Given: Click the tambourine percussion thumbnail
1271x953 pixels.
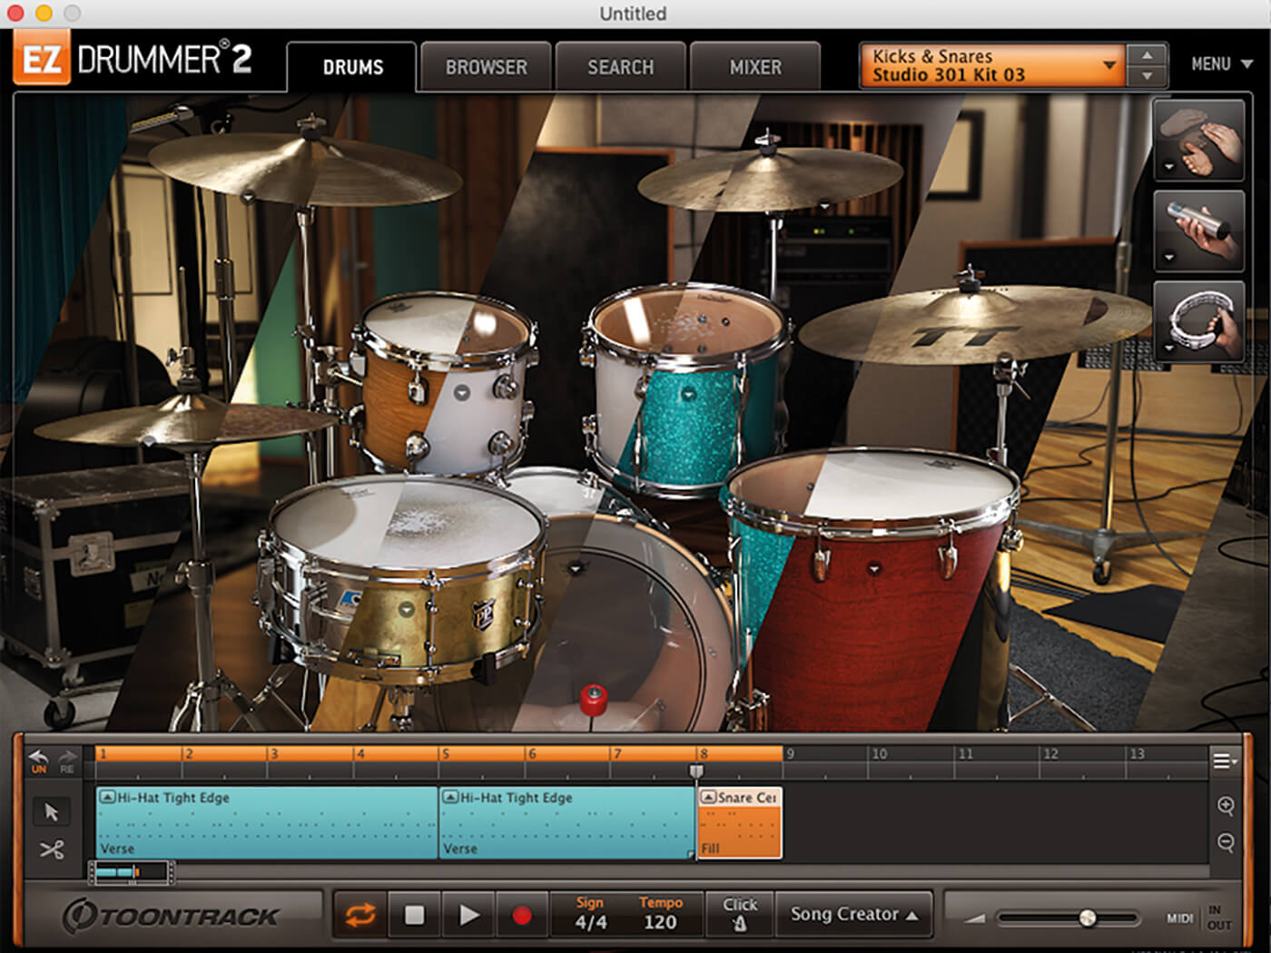Looking at the screenshot, I should click(1198, 321).
